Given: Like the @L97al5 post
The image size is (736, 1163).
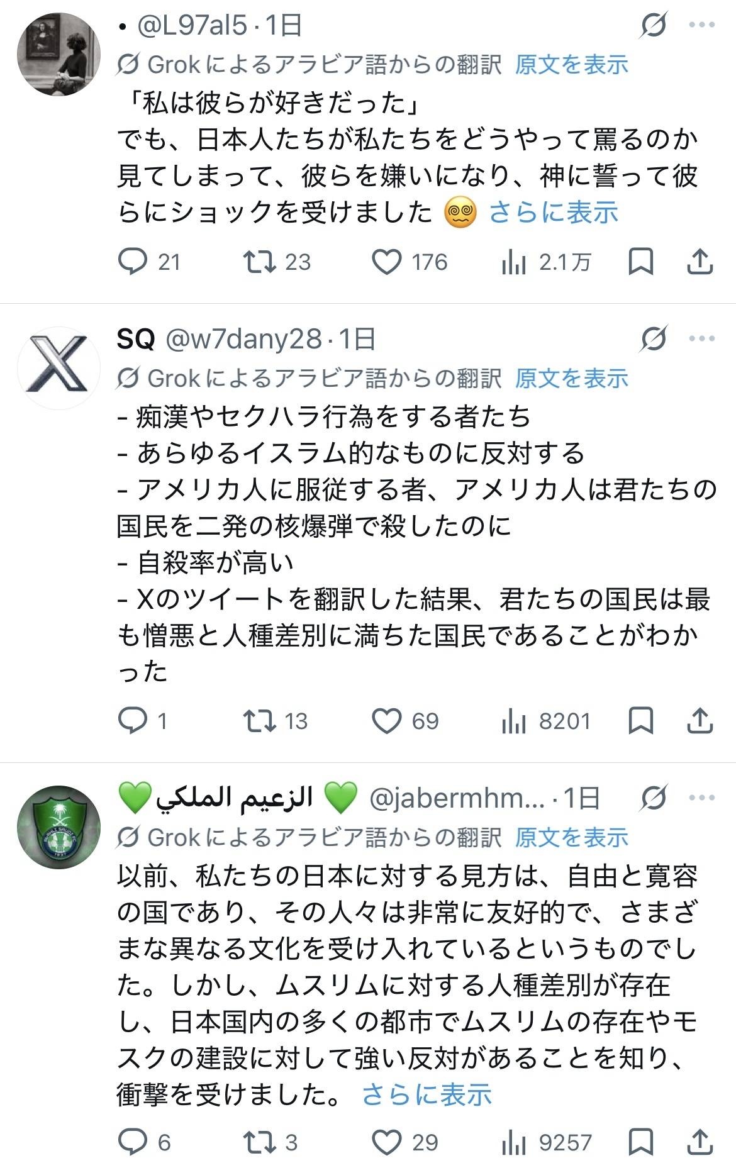Looking at the screenshot, I should pos(387,262).
